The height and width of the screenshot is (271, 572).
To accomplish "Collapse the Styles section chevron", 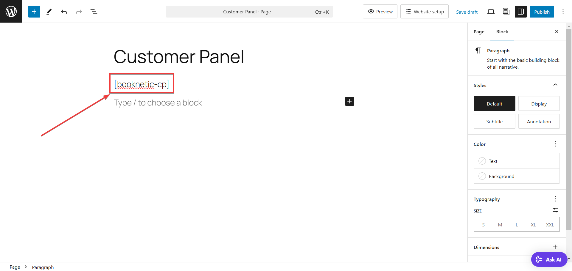I will tap(555, 85).
